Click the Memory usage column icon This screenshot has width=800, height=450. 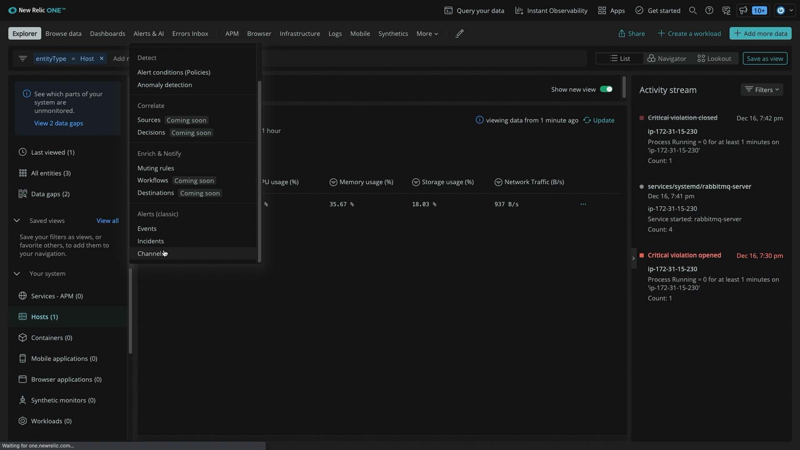click(x=333, y=182)
